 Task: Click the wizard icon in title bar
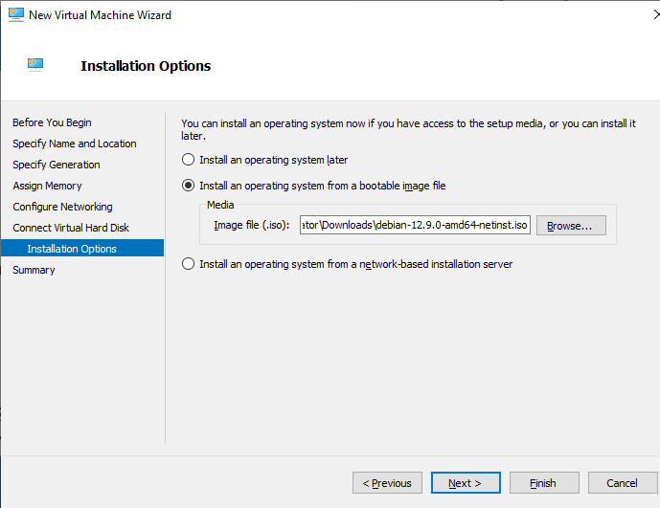click(15, 15)
